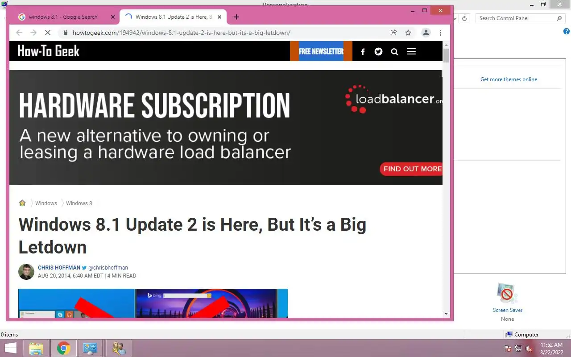Click the 'AUG 20, 2014' date line

(87, 276)
